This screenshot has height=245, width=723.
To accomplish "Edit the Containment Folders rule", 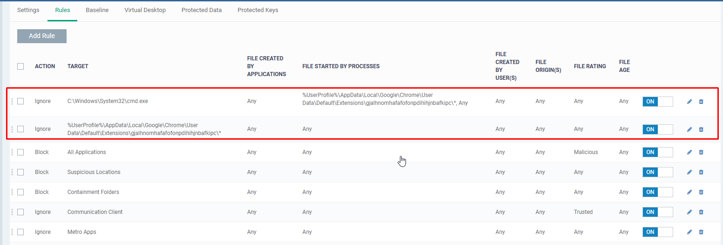I will point(689,192).
